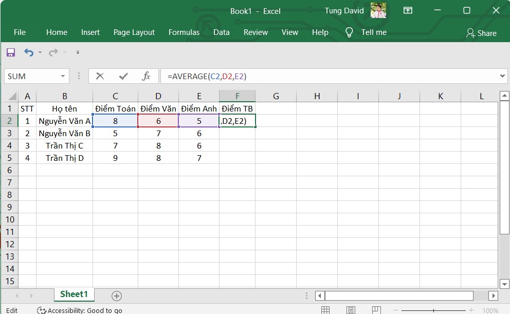Click inside the formula bar AVERAGE text
The height and width of the screenshot is (314, 510).
click(207, 77)
